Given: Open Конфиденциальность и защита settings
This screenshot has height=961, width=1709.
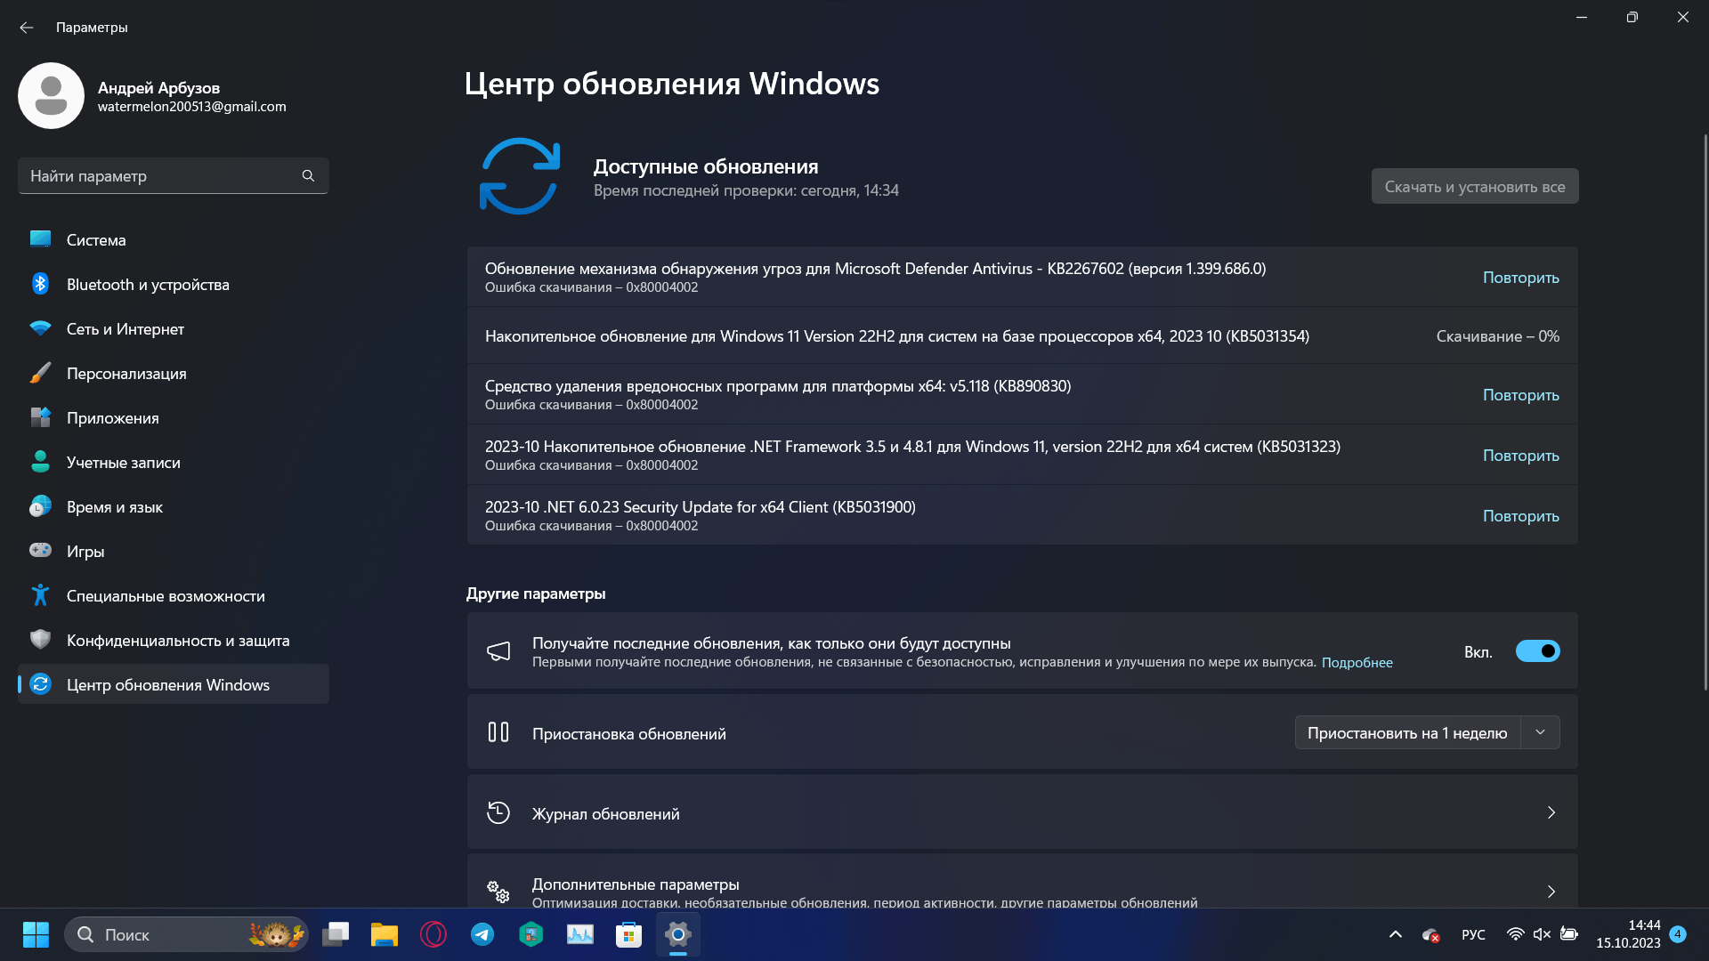Looking at the screenshot, I should pyautogui.click(x=174, y=640).
